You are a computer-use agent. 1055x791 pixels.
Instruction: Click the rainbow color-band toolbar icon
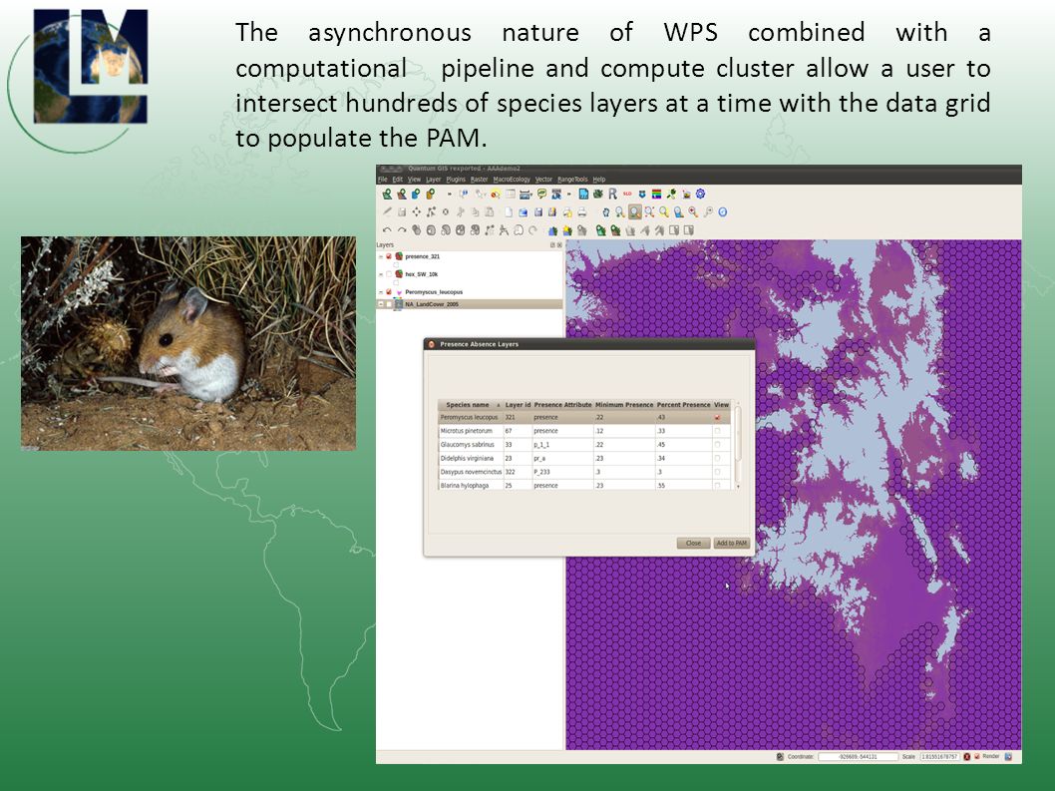657,194
